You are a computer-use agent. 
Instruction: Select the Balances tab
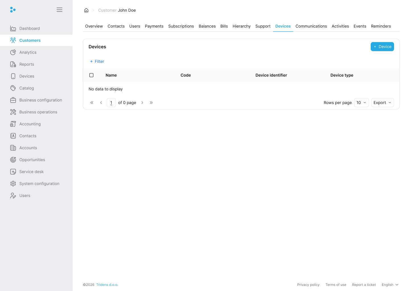point(207,26)
